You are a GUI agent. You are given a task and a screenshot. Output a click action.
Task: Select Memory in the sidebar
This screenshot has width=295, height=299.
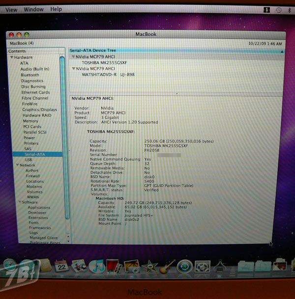(30, 121)
